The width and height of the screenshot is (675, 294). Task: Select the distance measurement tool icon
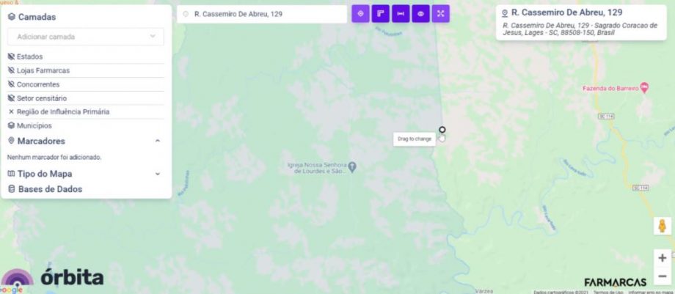[x=401, y=14]
